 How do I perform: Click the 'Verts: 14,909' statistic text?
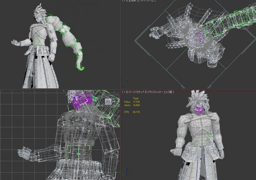coord(132,105)
